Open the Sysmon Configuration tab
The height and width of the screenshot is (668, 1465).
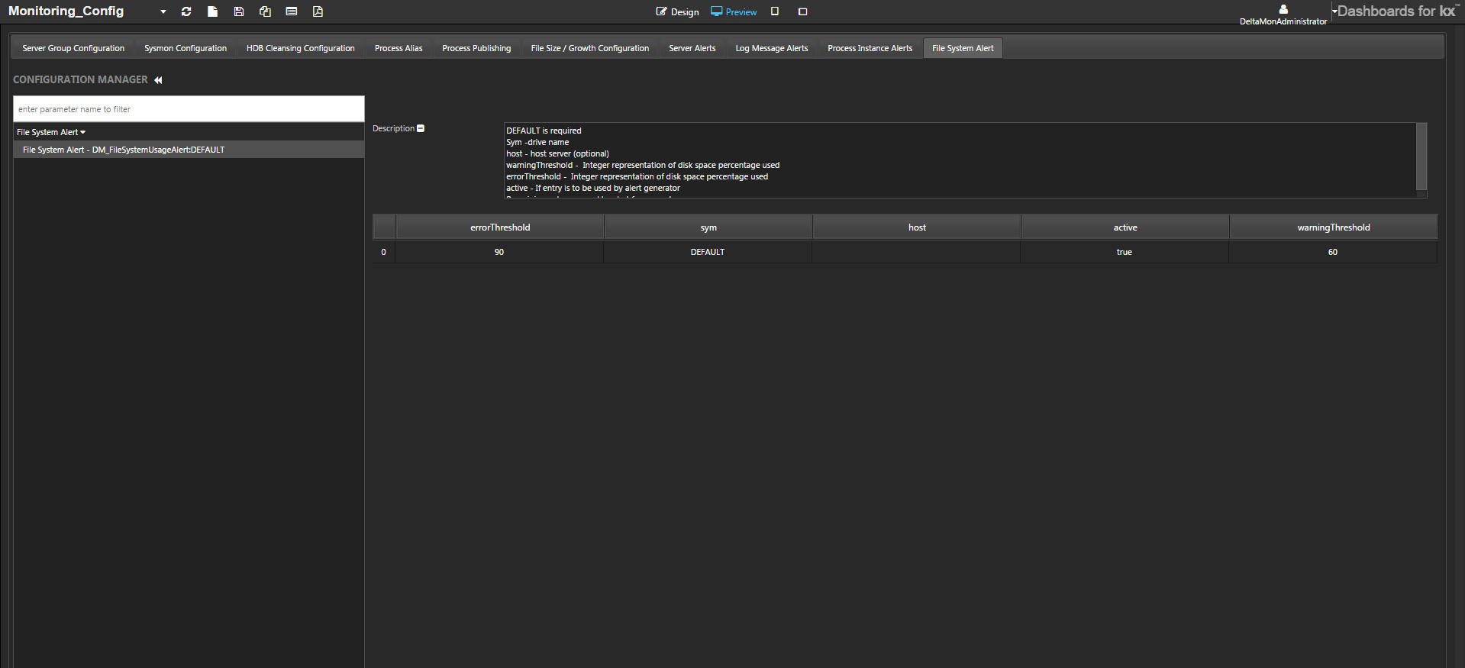186,48
